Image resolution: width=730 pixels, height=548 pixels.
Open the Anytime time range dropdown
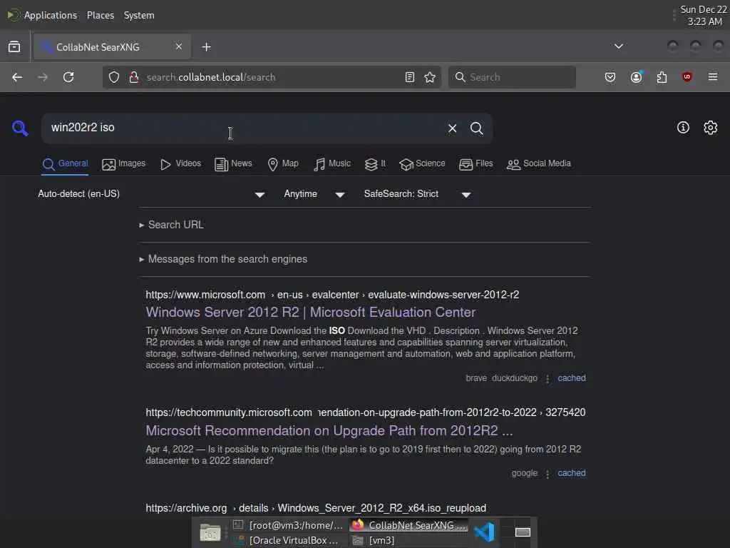(x=314, y=194)
